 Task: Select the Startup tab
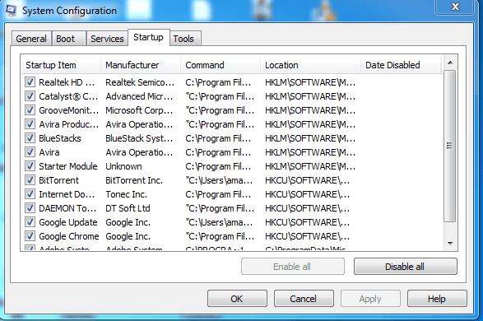(x=148, y=38)
